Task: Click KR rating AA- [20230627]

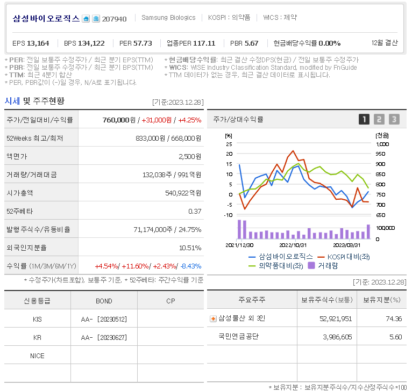Action: [104, 338]
